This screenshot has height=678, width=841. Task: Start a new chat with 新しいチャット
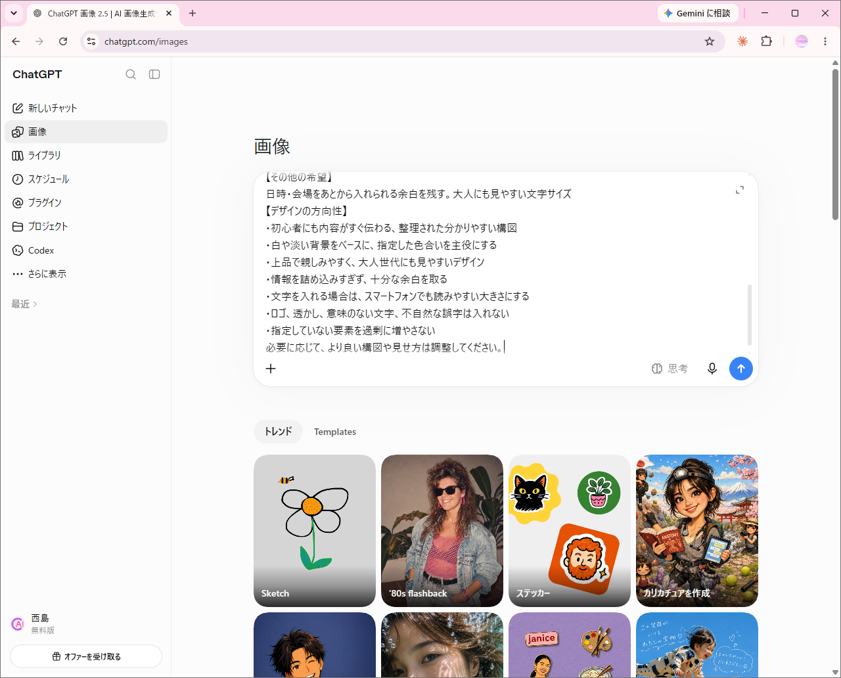(x=86, y=108)
